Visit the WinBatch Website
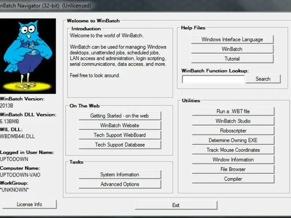This screenshot has height=218, width=291. pyautogui.click(x=120, y=125)
